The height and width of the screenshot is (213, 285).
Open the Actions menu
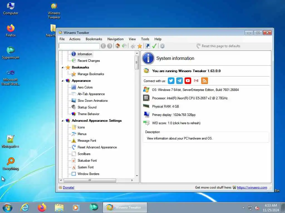pos(75,39)
